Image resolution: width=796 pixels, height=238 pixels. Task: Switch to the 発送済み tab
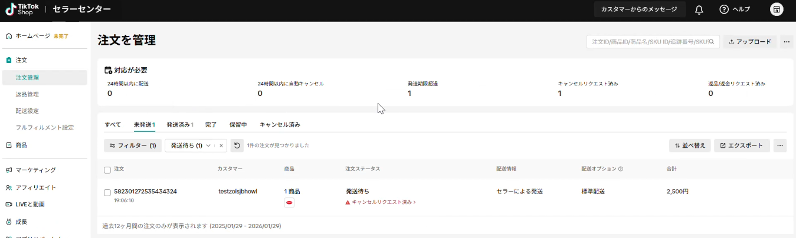(x=180, y=125)
